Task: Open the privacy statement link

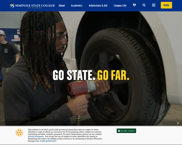Action: click(x=36, y=137)
